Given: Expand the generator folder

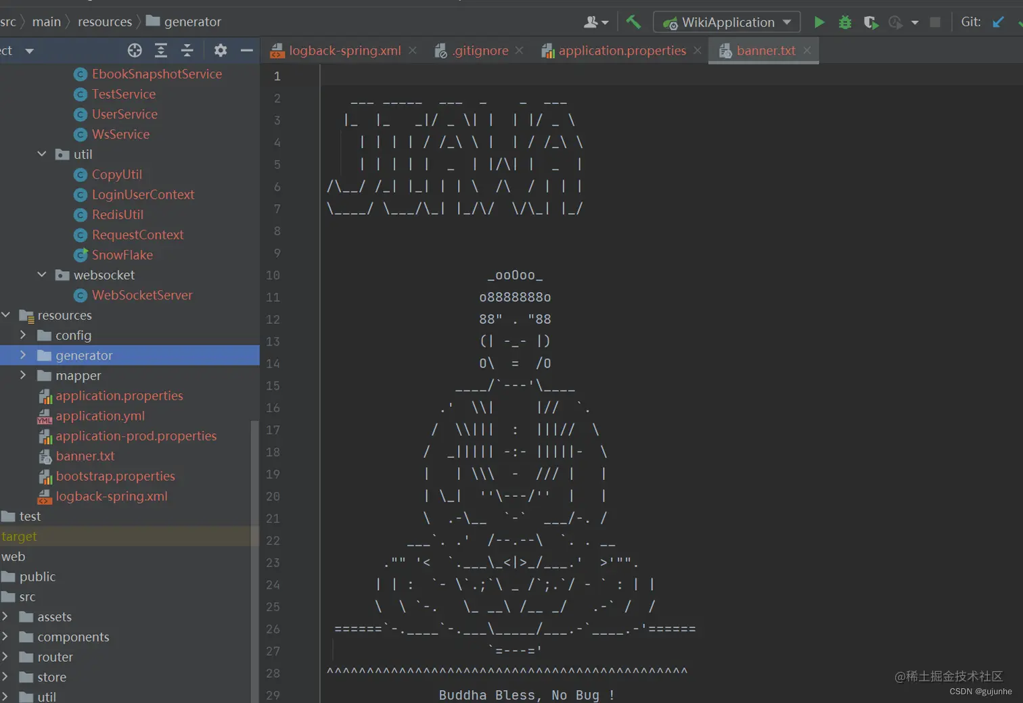Looking at the screenshot, I should pyautogui.click(x=24, y=356).
